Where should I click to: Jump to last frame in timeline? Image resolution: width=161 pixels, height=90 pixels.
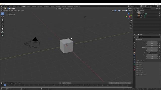pyautogui.click(x=71, y=83)
